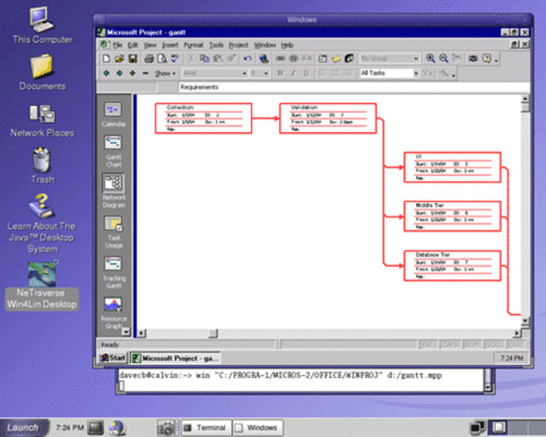Viewport: 546px width, 437px height.
Task: Open Tracking Gantt view in the View Bar
Action: point(114,272)
